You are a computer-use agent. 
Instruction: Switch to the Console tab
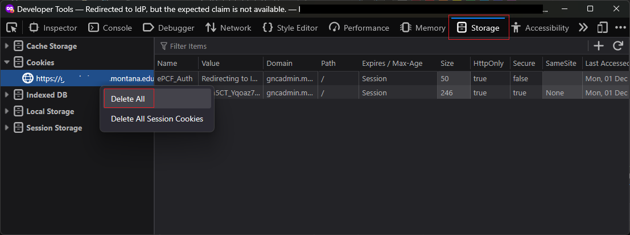click(x=110, y=28)
